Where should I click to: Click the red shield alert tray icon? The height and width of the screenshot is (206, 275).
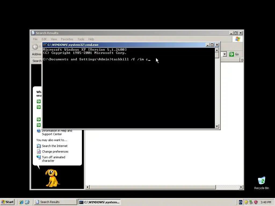[x=256, y=202]
